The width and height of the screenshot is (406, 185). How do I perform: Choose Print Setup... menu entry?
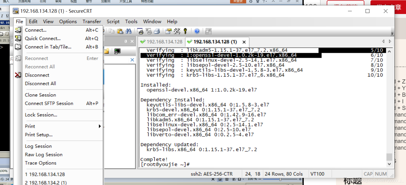click(59, 135)
